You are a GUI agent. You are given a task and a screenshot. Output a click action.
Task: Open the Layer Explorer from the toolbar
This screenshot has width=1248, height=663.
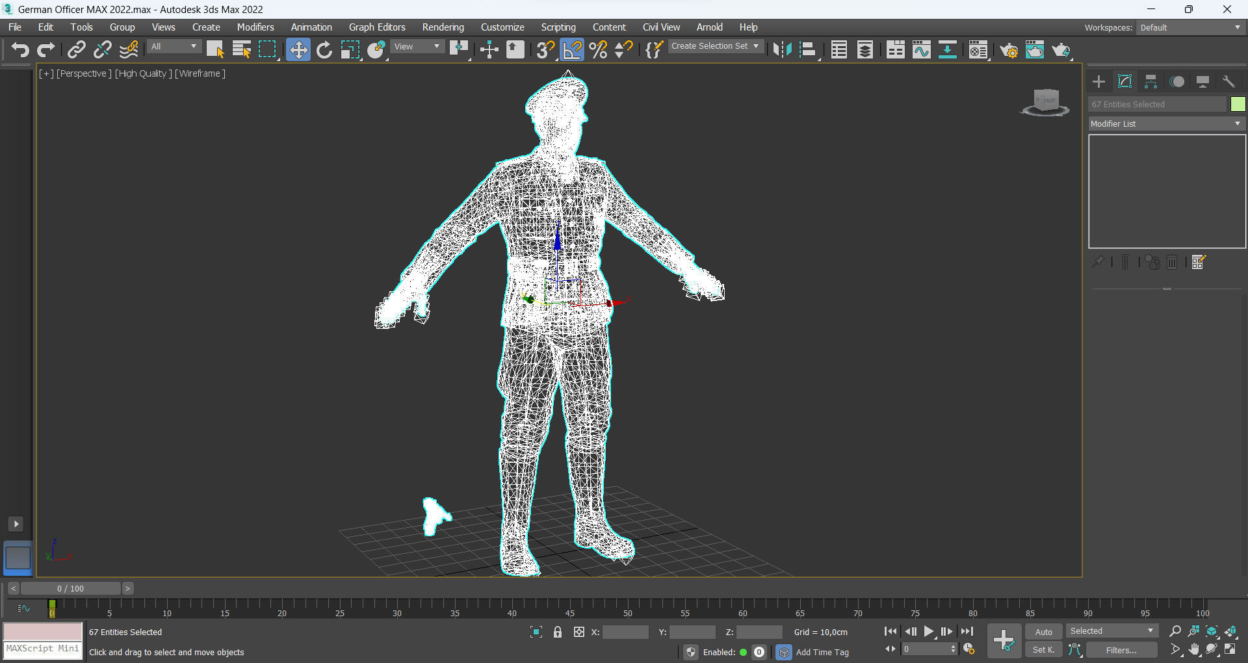[865, 50]
